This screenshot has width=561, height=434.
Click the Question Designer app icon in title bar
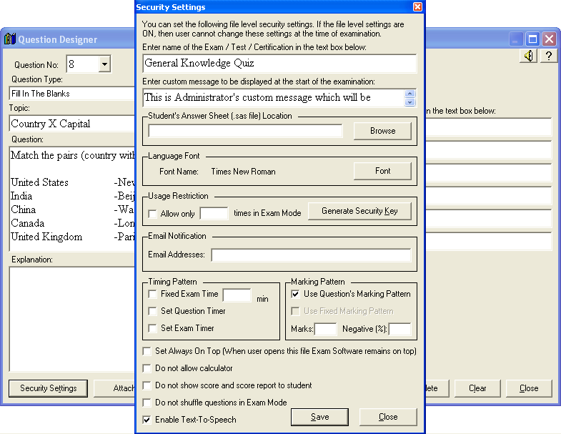[10, 39]
